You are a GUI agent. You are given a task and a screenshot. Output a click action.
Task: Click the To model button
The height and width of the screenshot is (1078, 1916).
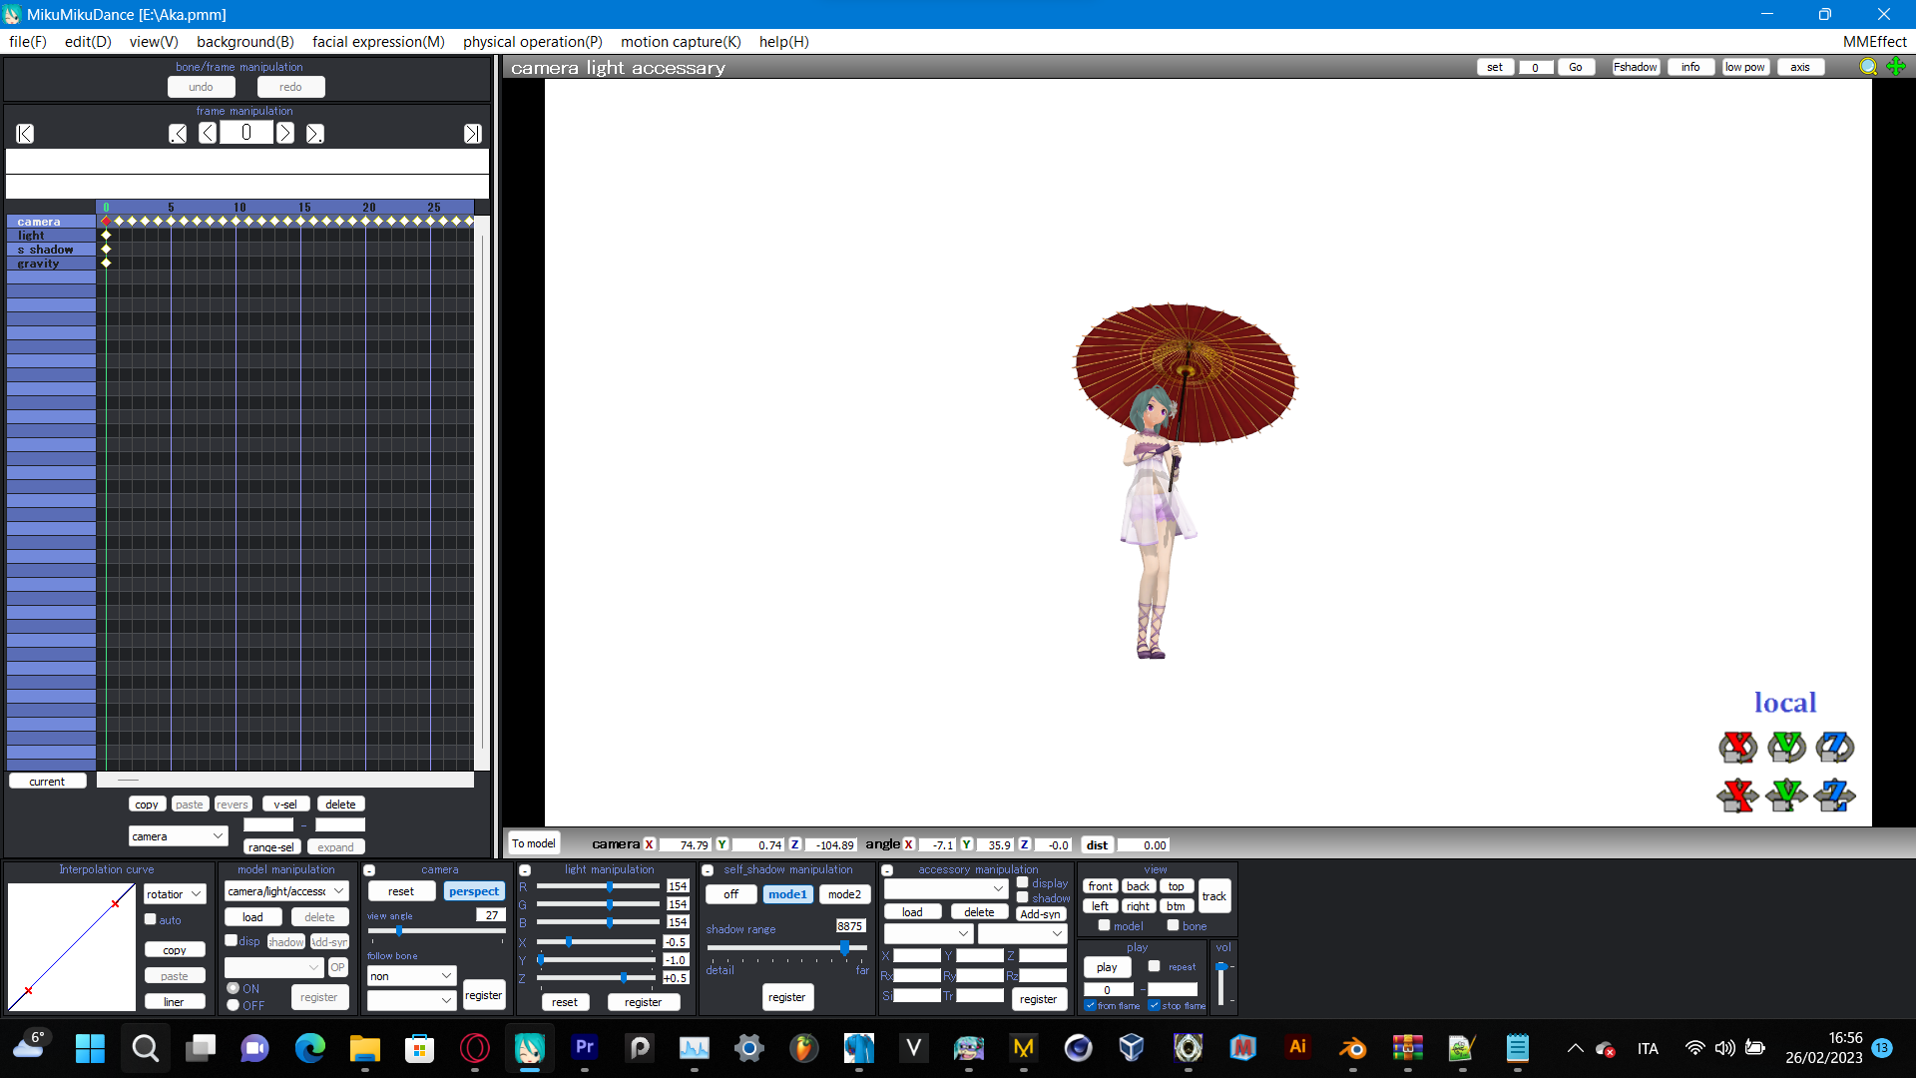click(534, 843)
